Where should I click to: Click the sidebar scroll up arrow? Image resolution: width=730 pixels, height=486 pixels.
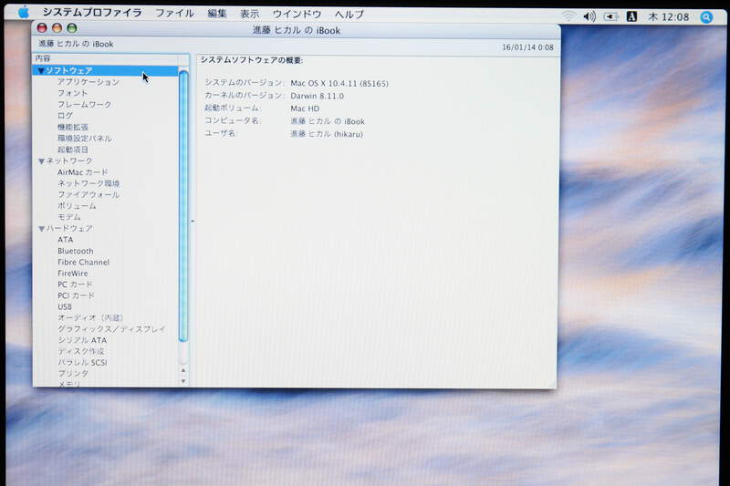pyautogui.click(x=183, y=370)
